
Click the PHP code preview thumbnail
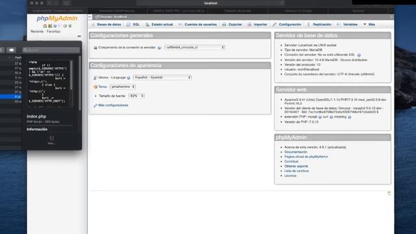click(49, 84)
